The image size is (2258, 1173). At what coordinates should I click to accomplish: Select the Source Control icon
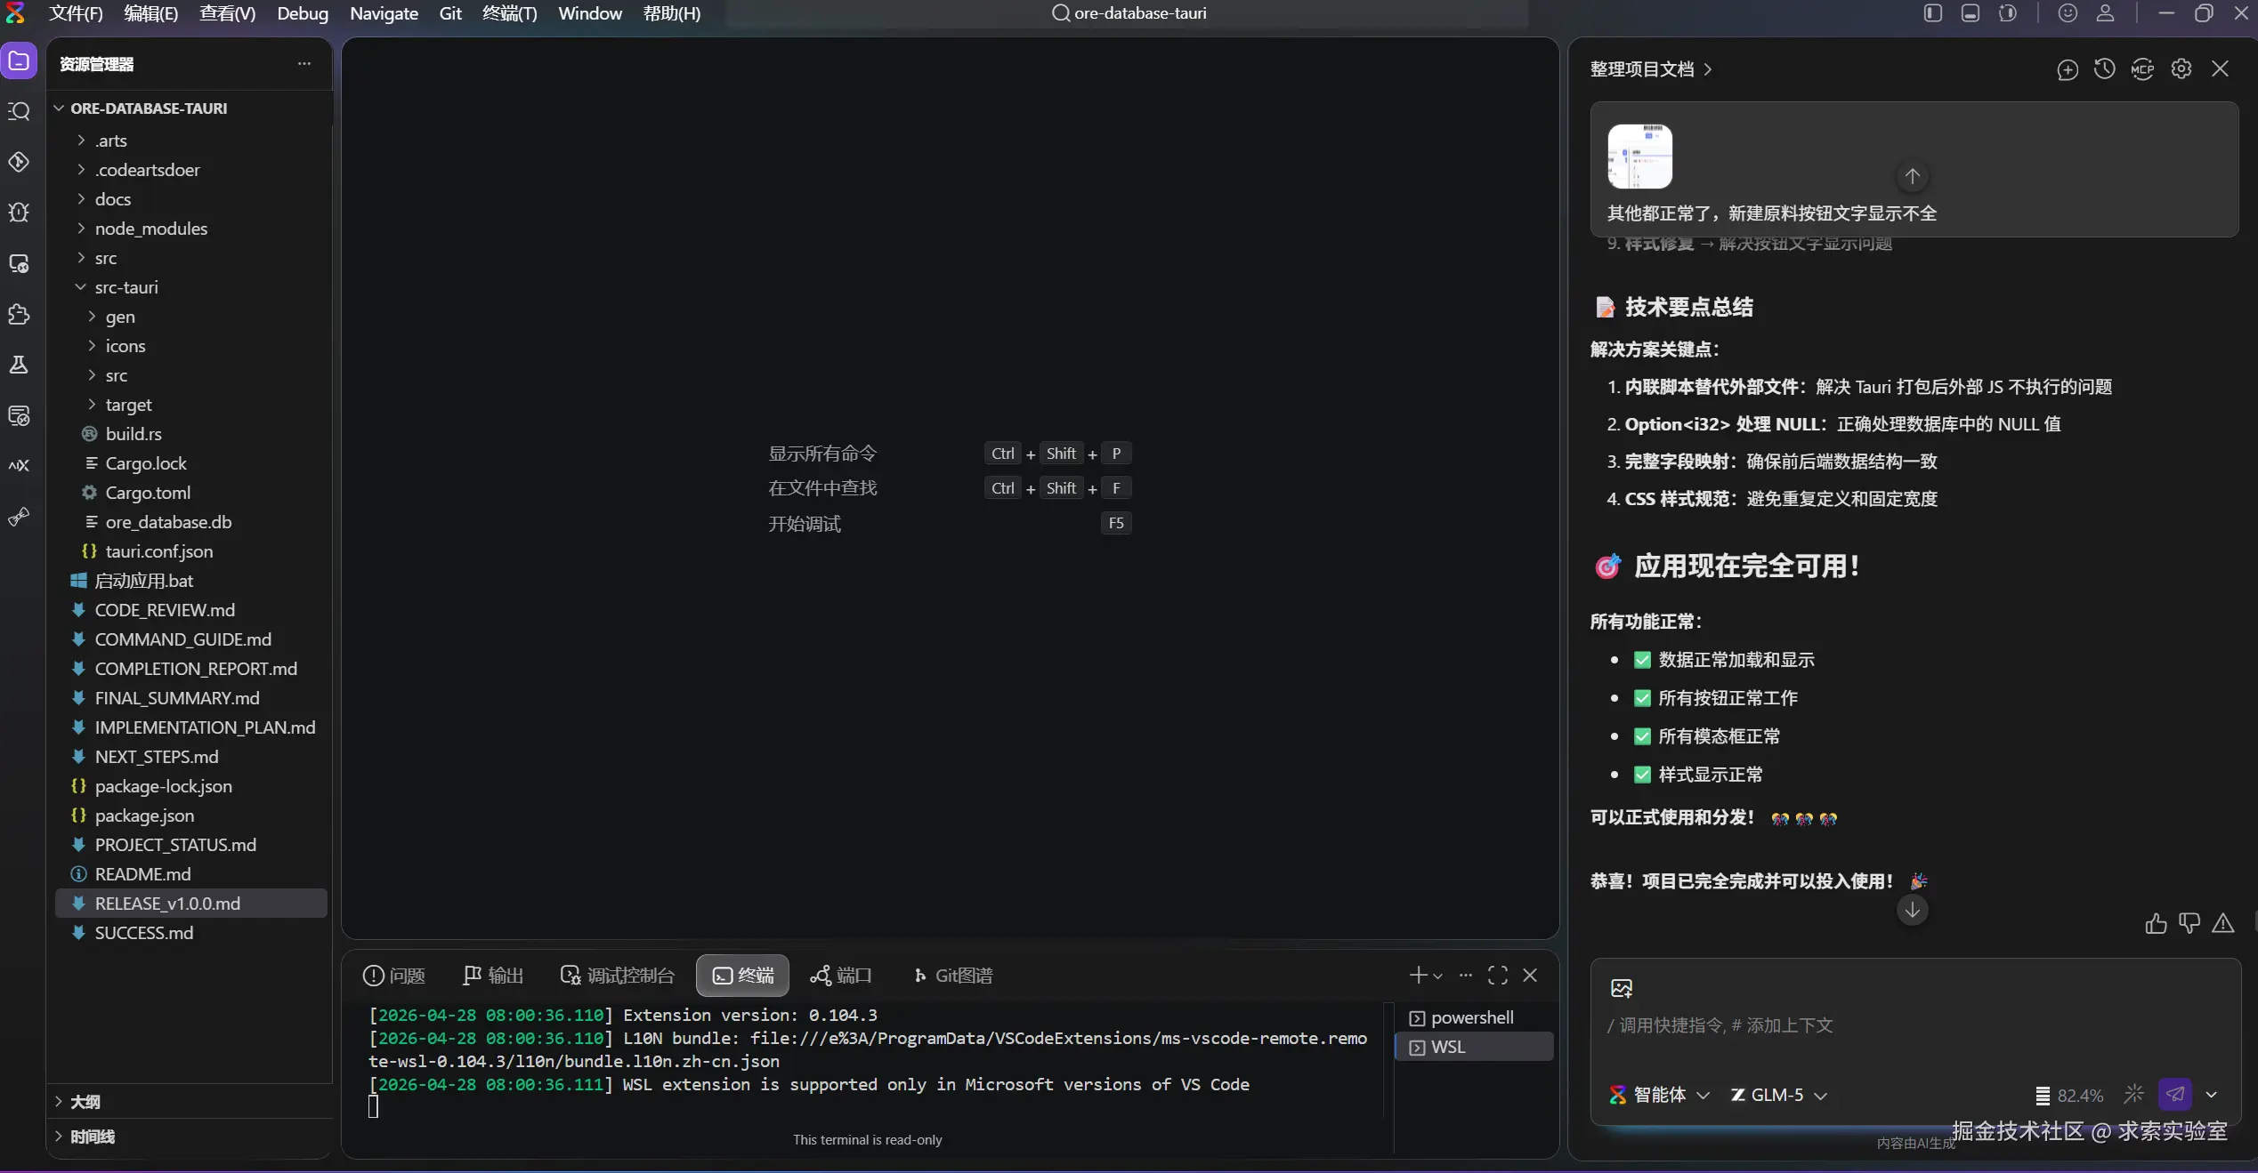[19, 163]
